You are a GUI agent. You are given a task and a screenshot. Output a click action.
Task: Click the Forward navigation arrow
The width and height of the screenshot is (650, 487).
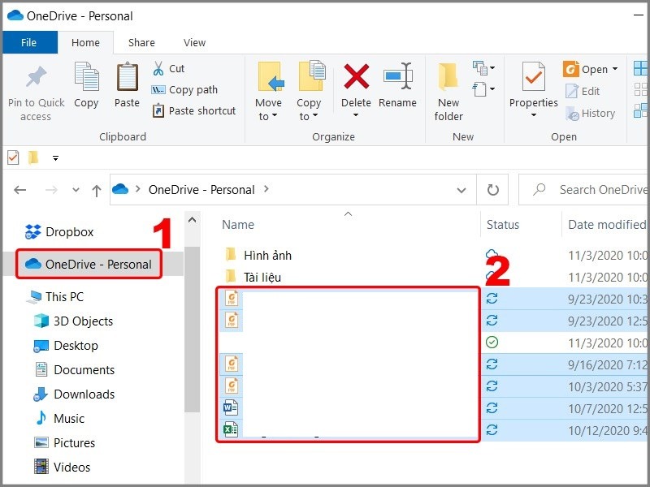click(x=51, y=190)
